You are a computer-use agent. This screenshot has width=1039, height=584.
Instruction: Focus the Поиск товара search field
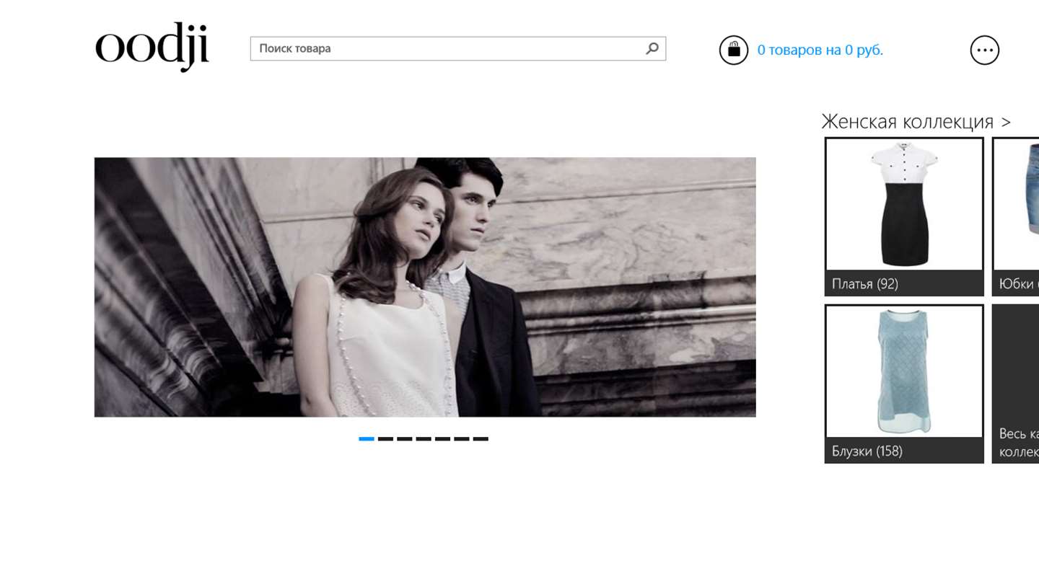[x=457, y=48]
